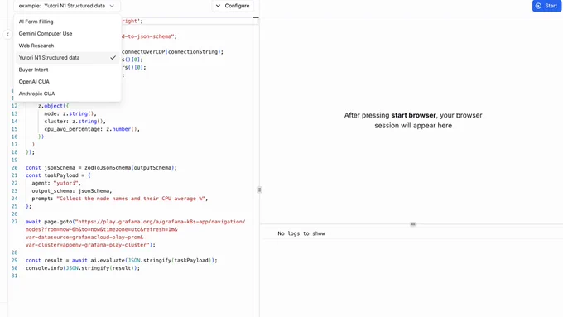Click the 'node: z.string()' line
The height and width of the screenshot is (317, 563).
70,113
